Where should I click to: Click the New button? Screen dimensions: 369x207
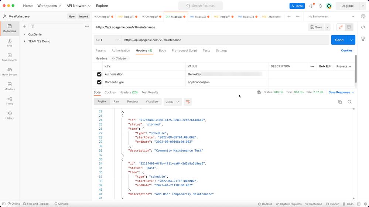pos(72,17)
